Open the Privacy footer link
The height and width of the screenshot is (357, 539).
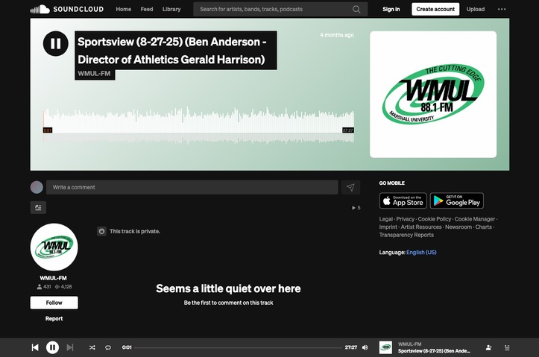click(406, 219)
